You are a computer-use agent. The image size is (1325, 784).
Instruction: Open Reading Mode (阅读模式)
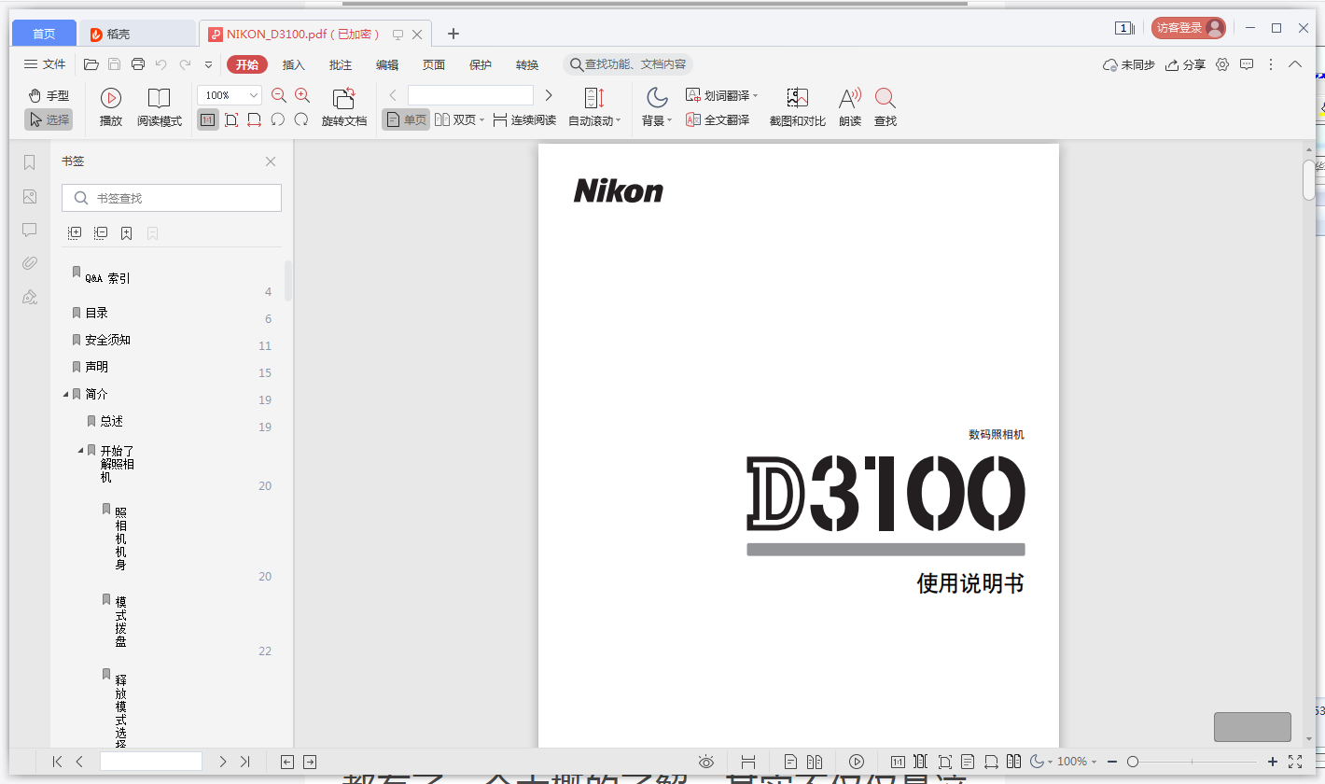(159, 98)
